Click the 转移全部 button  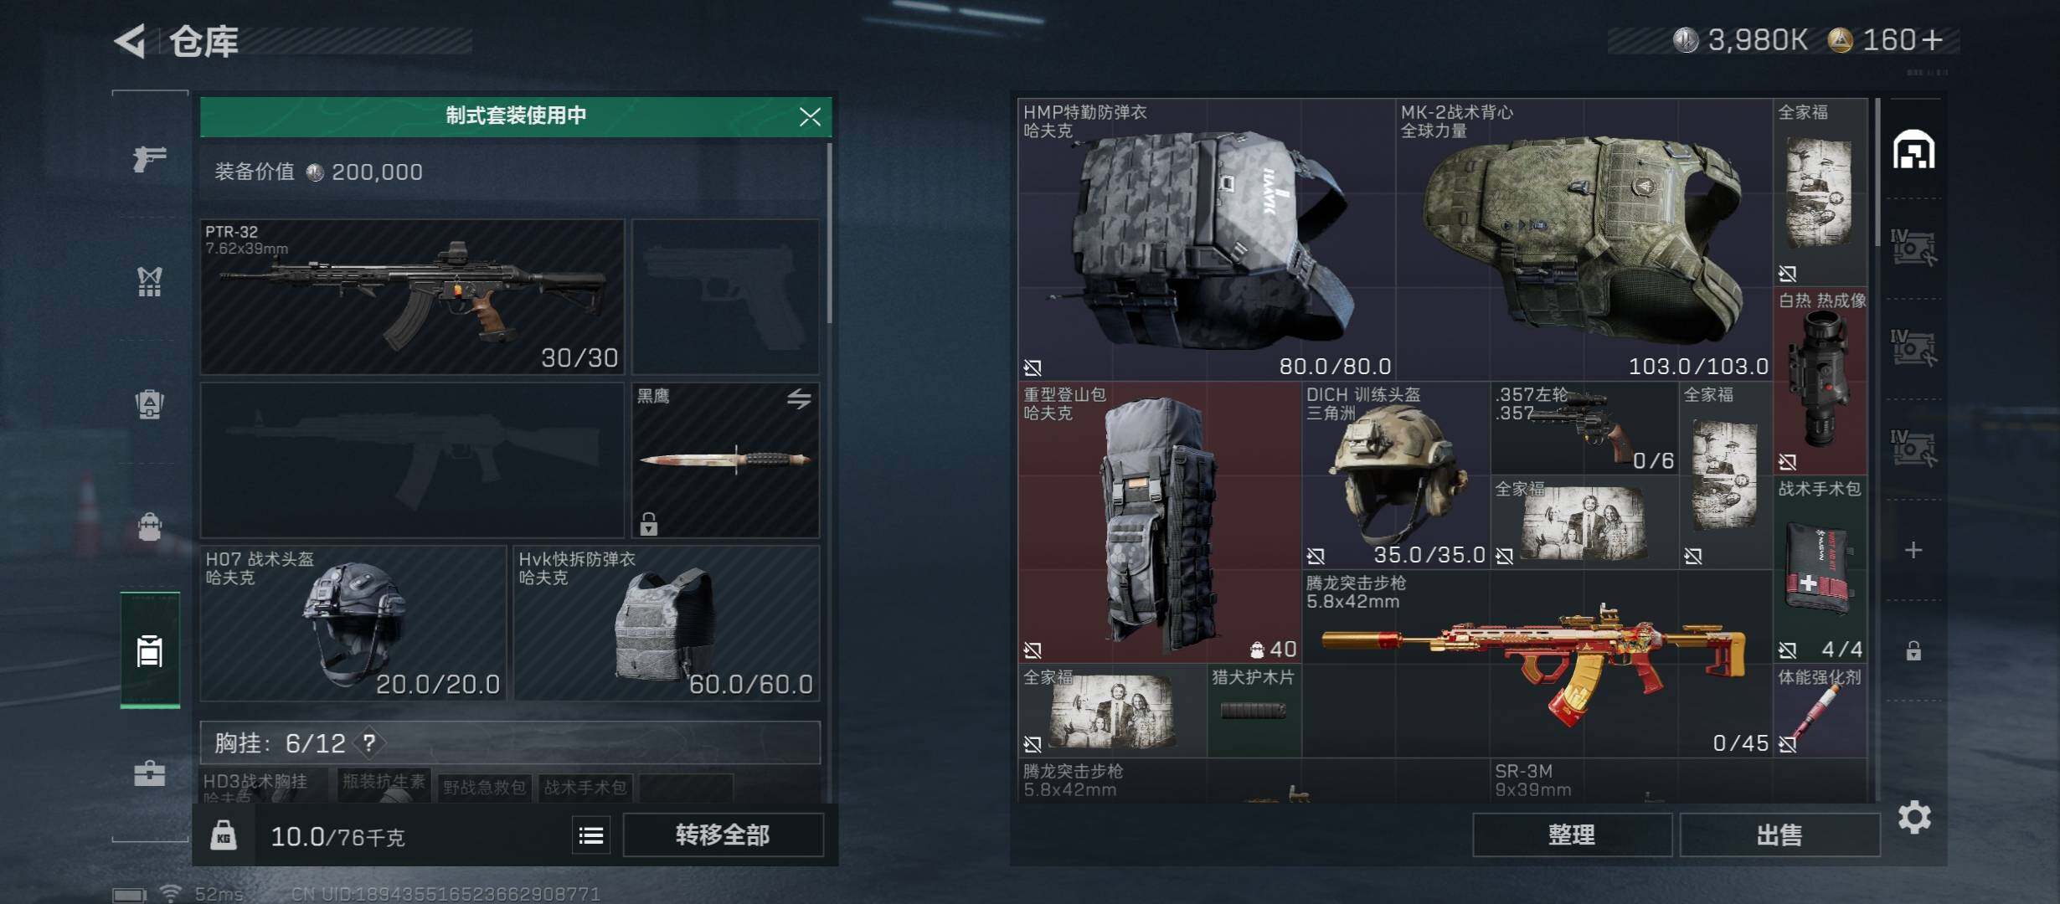point(723,835)
